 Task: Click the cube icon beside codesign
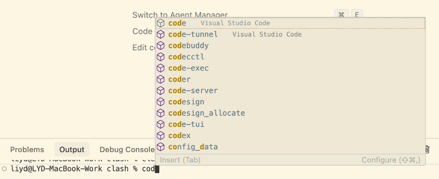click(161, 102)
